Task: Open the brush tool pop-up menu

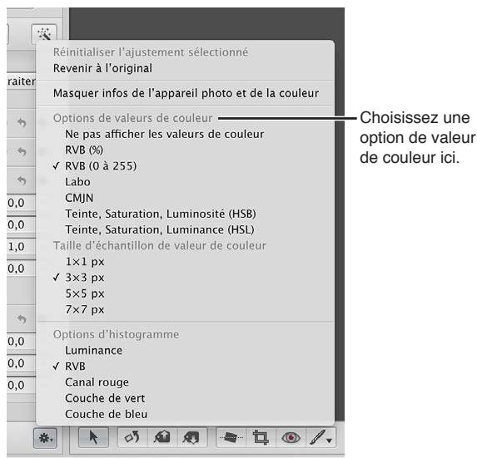Action: pos(320,437)
